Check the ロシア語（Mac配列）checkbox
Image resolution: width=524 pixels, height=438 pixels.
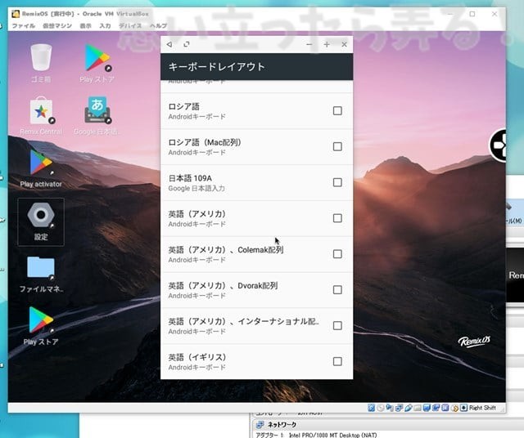pyautogui.click(x=337, y=146)
